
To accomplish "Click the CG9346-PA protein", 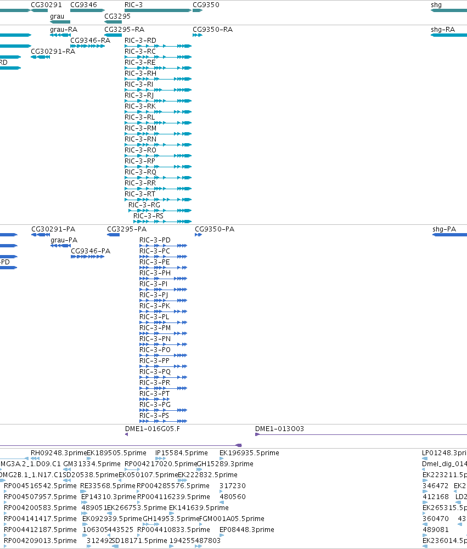I will pyautogui.click(x=88, y=257).
